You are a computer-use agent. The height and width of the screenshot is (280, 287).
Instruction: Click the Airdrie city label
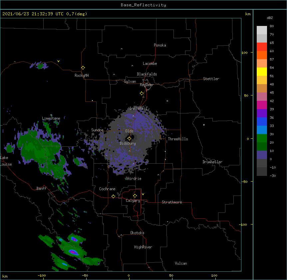(134, 179)
